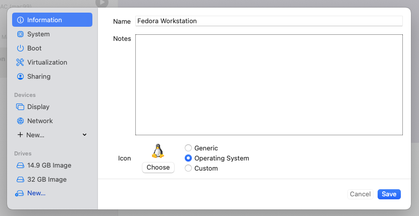Image resolution: width=419 pixels, height=216 pixels.
Task: Click the Virtualization tools icon
Action: [20, 63]
